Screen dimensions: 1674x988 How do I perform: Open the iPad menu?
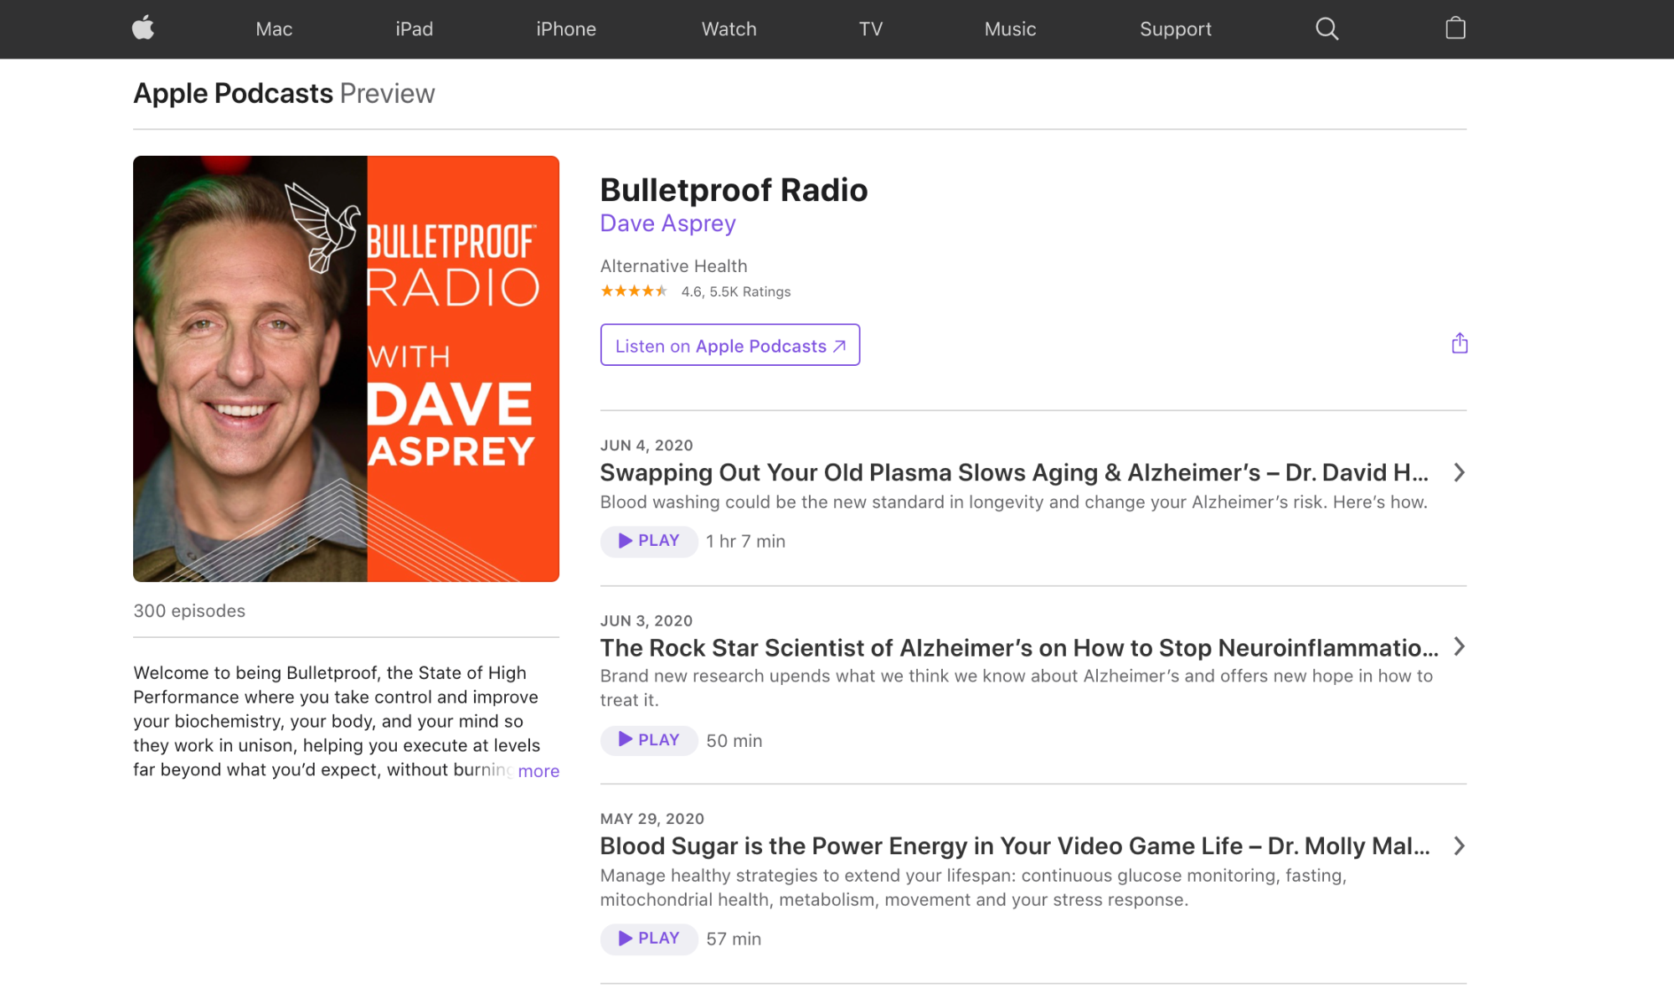pos(415,28)
